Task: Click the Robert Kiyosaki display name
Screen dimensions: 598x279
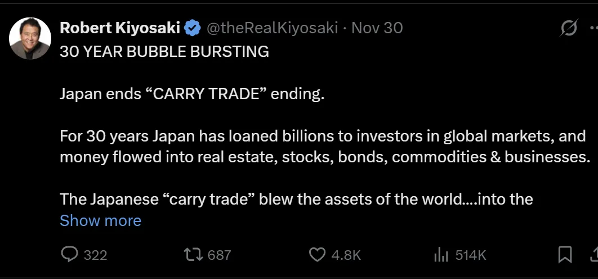Action: (120, 28)
